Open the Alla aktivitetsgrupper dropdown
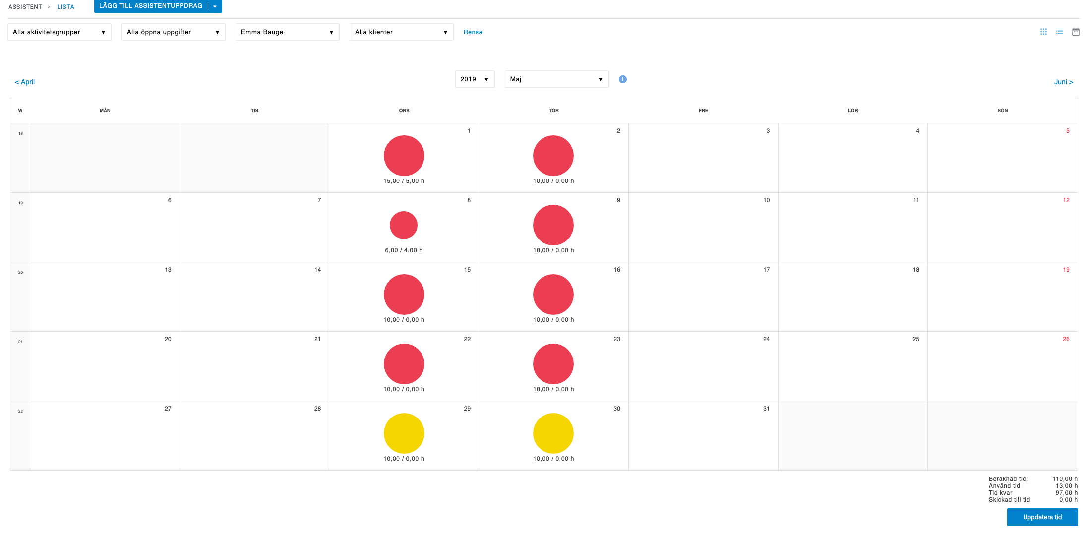Screen dimensions: 1085x537 pyautogui.click(x=59, y=32)
